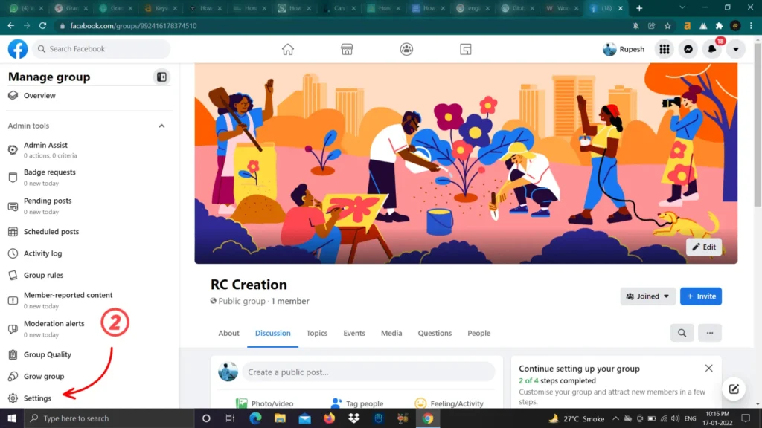Bookmark this page with star icon
This screenshot has height=428, width=762.
pyautogui.click(x=667, y=26)
